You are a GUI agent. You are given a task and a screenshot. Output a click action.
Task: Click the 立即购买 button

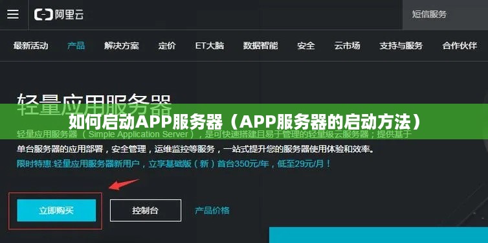(x=56, y=211)
